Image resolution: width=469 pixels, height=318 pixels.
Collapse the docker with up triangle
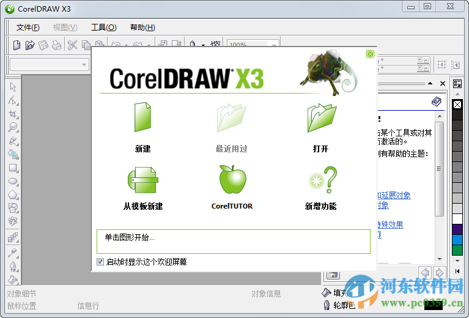tap(430, 83)
